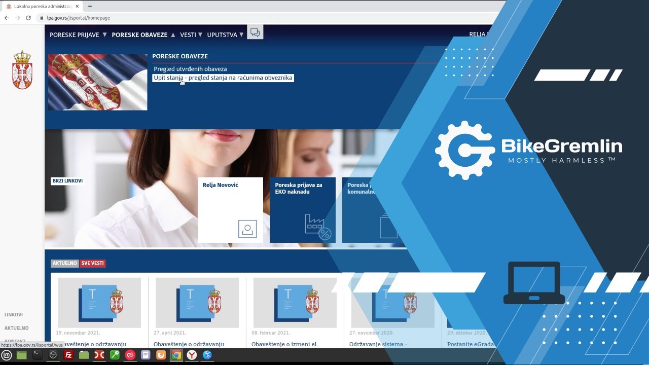Image resolution: width=649 pixels, height=365 pixels.
Task: Open a new browser tab
Action: 90,6
